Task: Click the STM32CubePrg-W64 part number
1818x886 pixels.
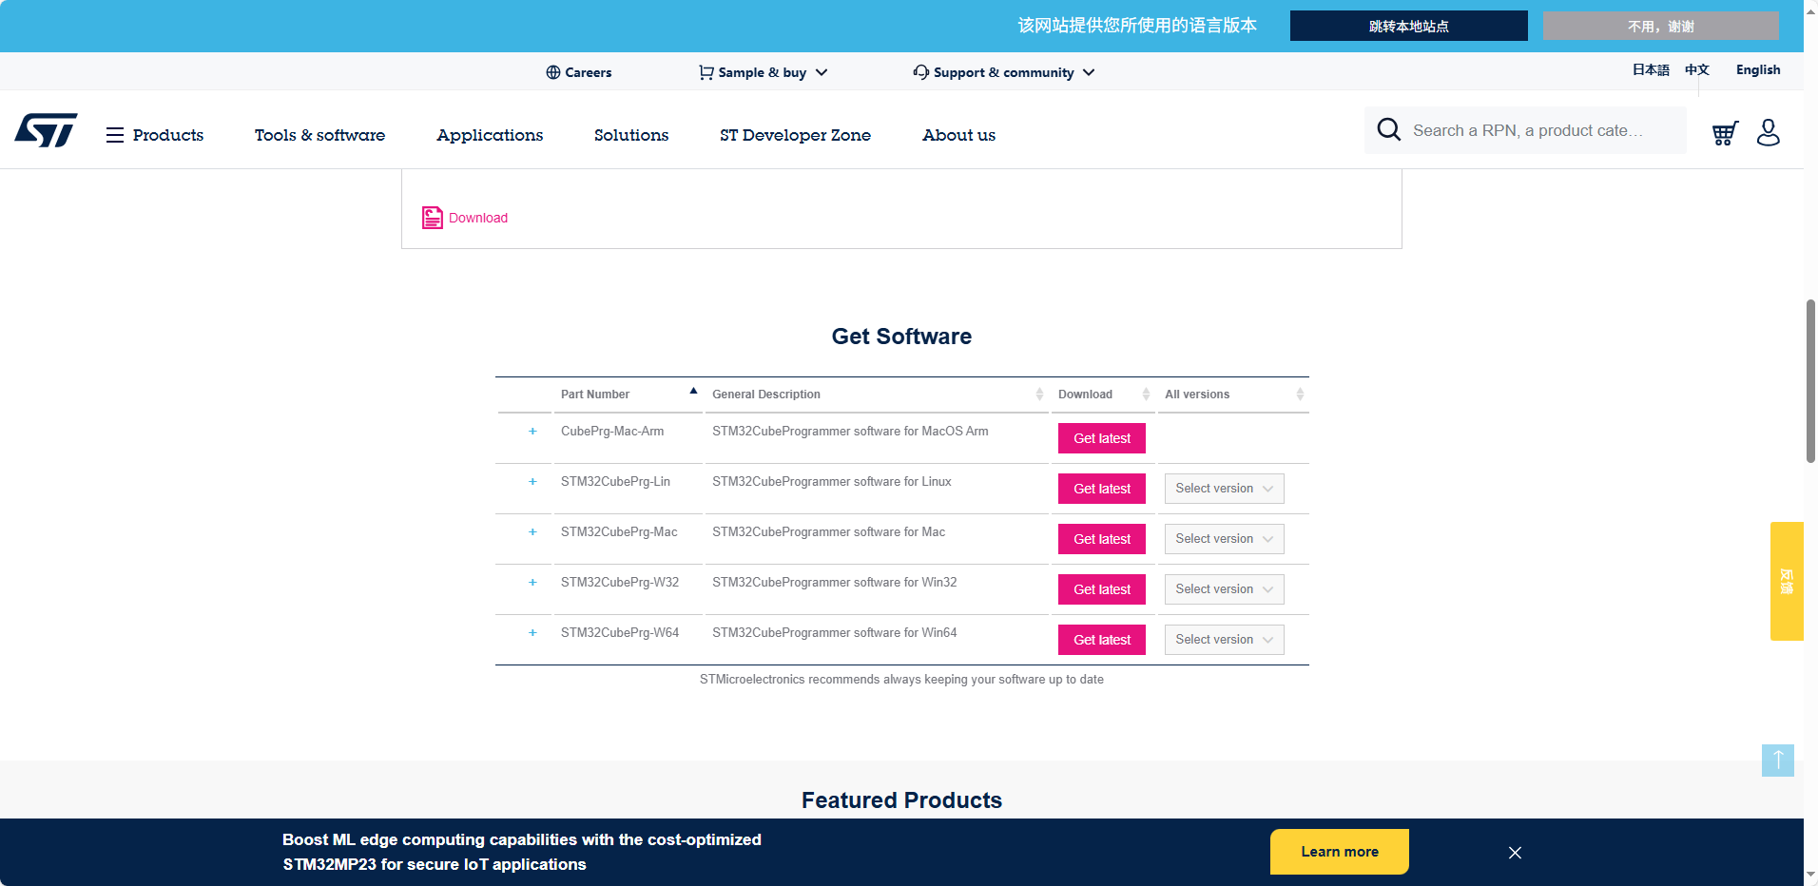Action: (x=620, y=633)
